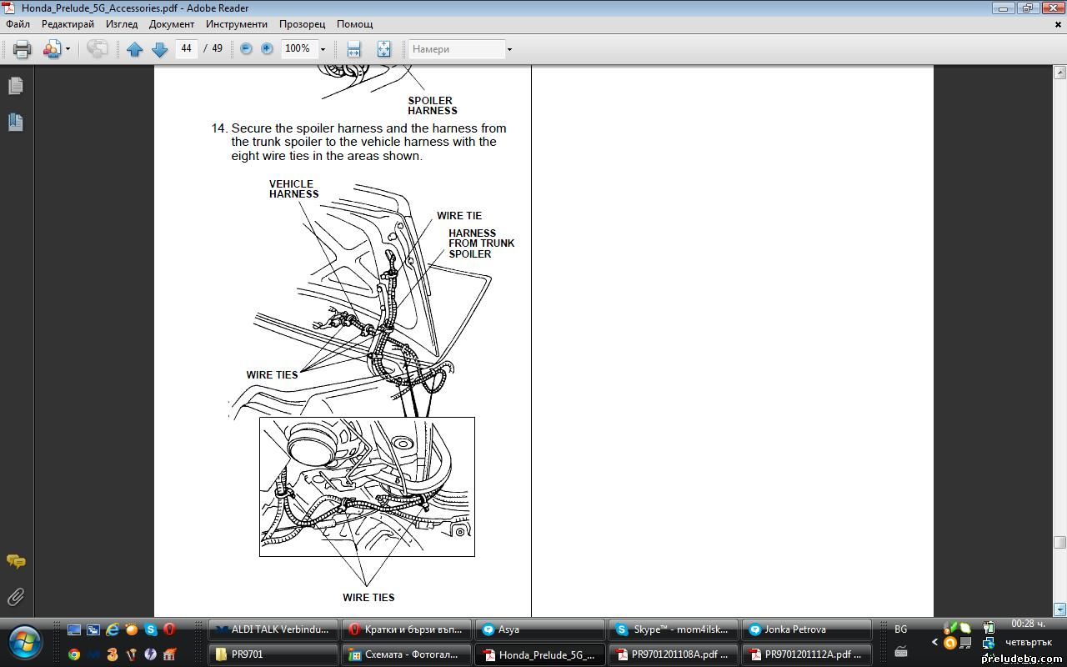Click the Print icon in toolbar

(x=23, y=49)
